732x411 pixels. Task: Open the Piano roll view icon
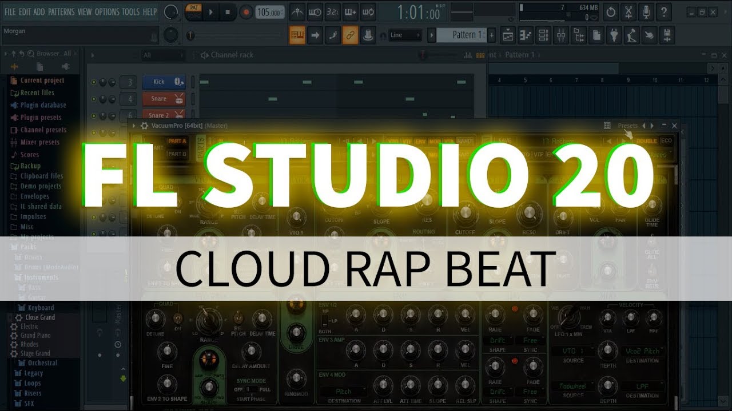click(x=525, y=35)
